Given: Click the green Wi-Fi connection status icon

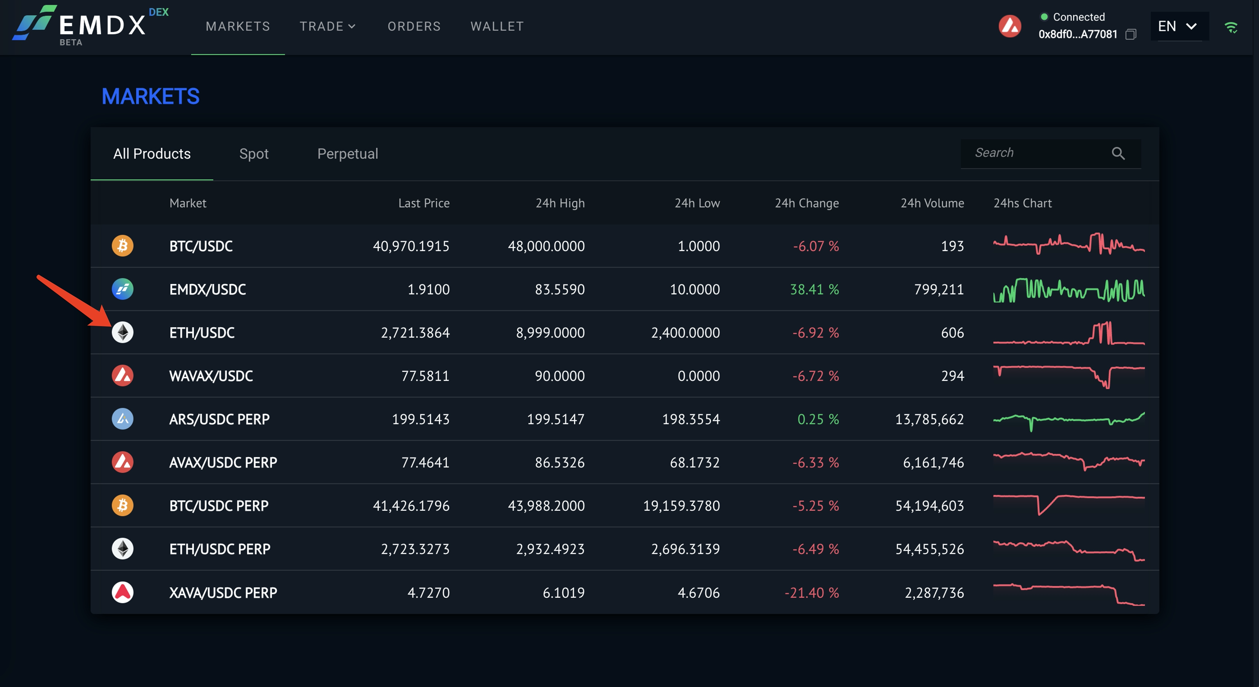Looking at the screenshot, I should (x=1231, y=27).
